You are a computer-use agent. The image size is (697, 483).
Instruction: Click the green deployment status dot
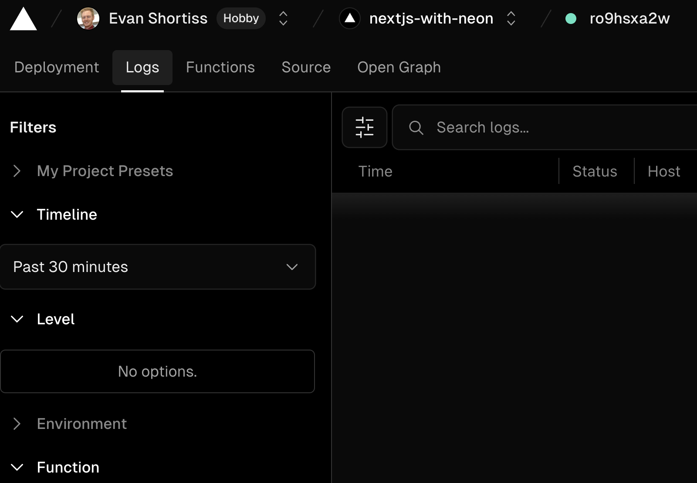(x=571, y=19)
